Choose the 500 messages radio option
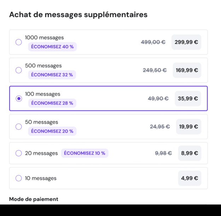221x216 pixels. 19,70
